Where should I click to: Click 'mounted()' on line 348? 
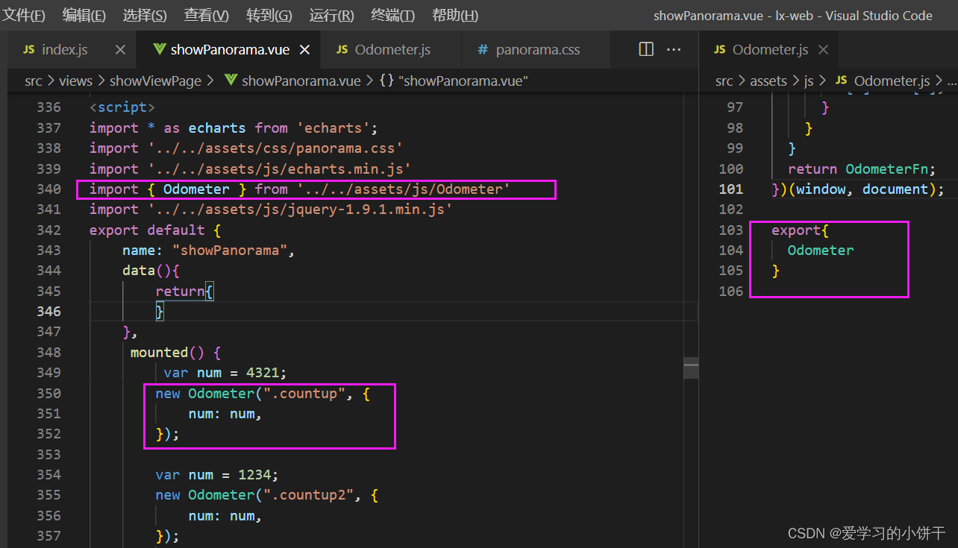tap(168, 352)
